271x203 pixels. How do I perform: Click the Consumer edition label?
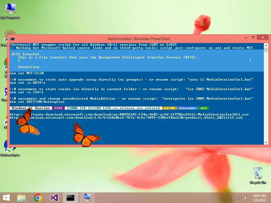click(x=188, y=108)
